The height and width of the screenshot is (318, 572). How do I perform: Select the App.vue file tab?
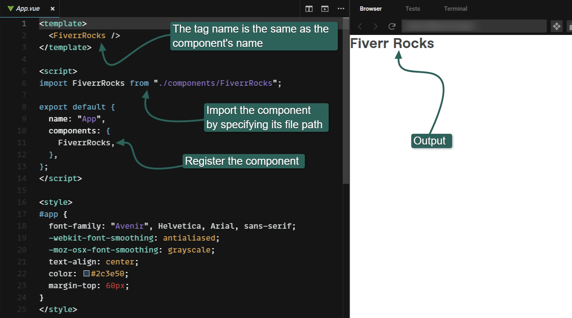pos(31,9)
